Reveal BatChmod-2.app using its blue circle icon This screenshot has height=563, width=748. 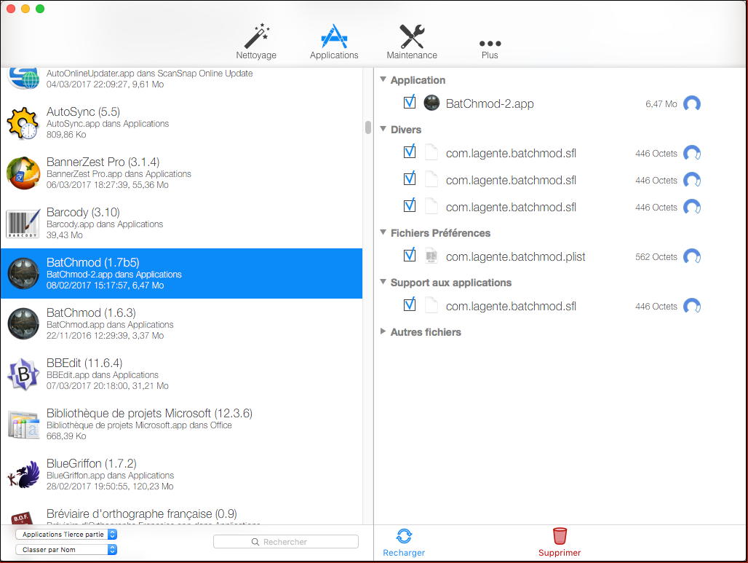click(x=692, y=103)
